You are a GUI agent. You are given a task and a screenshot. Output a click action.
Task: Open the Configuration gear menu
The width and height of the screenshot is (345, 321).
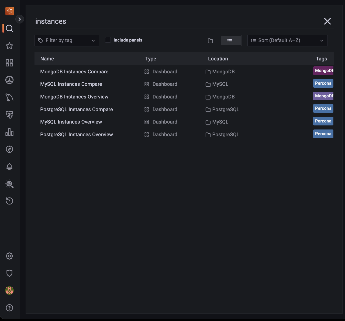pos(9,256)
